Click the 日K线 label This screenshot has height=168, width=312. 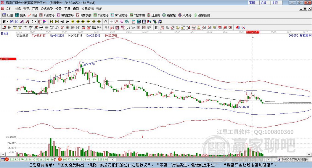pyautogui.click(x=5, y=34)
